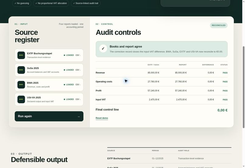The width and height of the screenshot is (245, 168).
Task: Click the Final control line total 0,00 €
Action: (223, 110)
